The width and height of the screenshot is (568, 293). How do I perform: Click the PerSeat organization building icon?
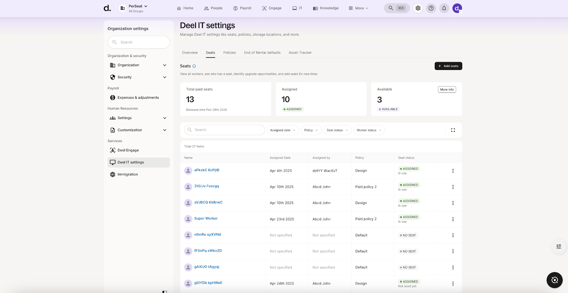click(122, 8)
